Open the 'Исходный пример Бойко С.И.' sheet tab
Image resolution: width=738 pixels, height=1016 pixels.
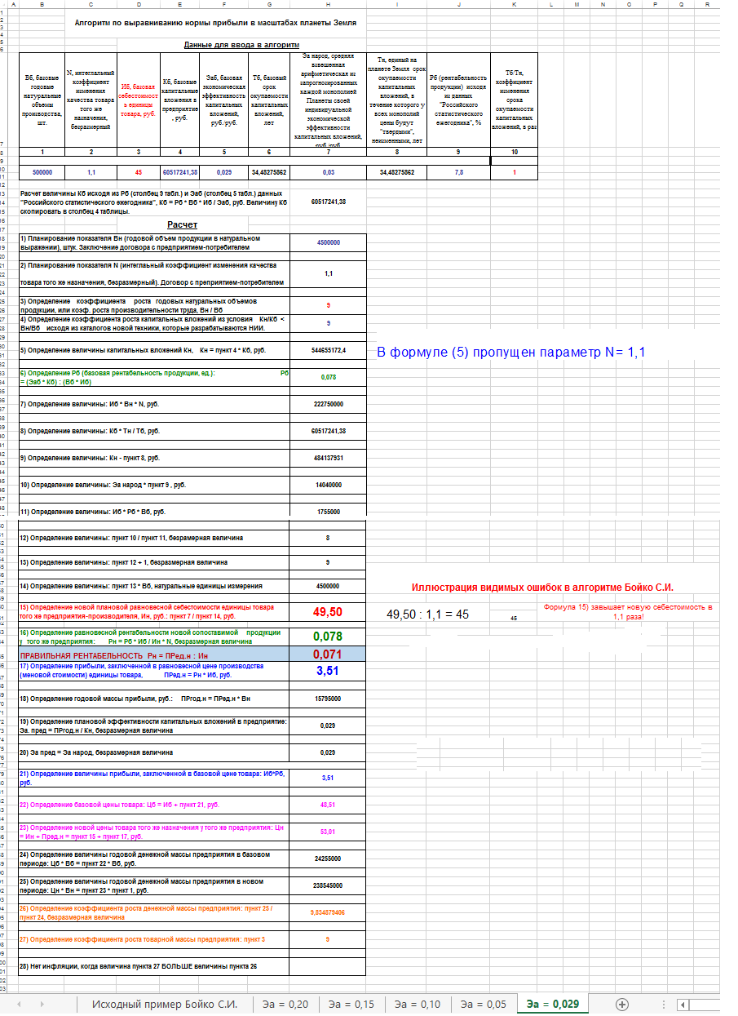[x=165, y=1004]
